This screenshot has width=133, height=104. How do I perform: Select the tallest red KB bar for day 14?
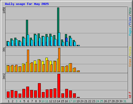[x=59, y=86]
